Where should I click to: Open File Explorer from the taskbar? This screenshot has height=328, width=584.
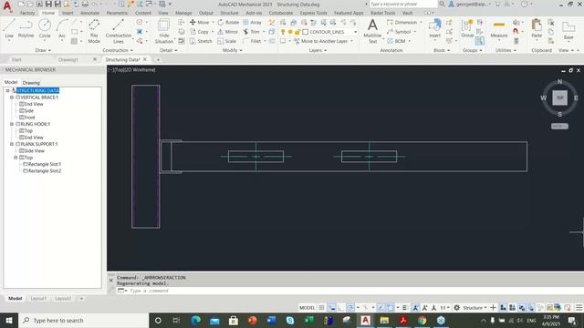[x=384, y=320]
